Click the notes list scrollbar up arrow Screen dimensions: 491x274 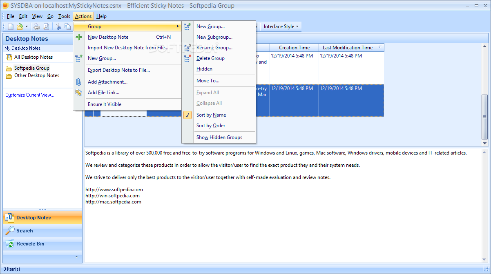pyautogui.click(x=485, y=47)
